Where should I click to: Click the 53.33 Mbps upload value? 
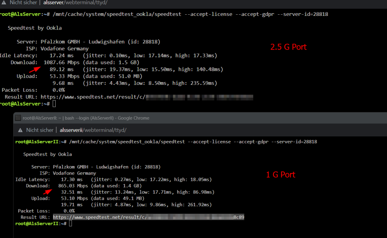pyautogui.click(x=64, y=76)
